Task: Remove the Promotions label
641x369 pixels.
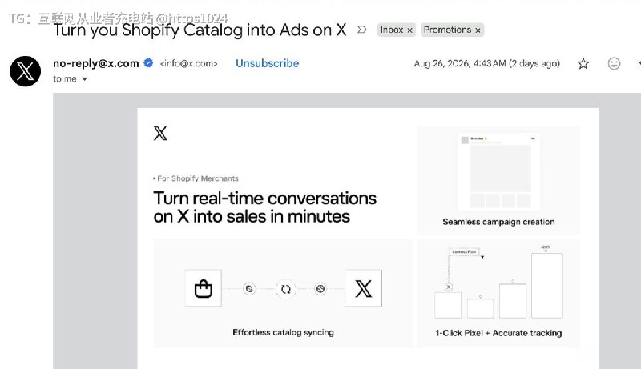Action: click(x=478, y=30)
